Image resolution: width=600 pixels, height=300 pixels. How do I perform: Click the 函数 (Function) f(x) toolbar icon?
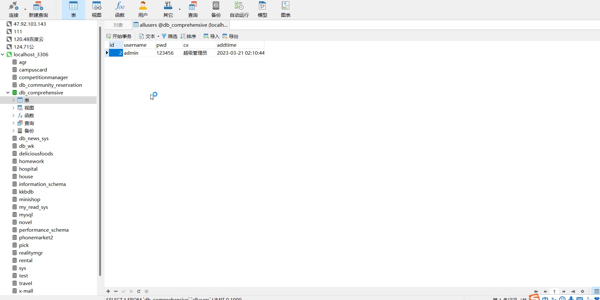click(120, 10)
